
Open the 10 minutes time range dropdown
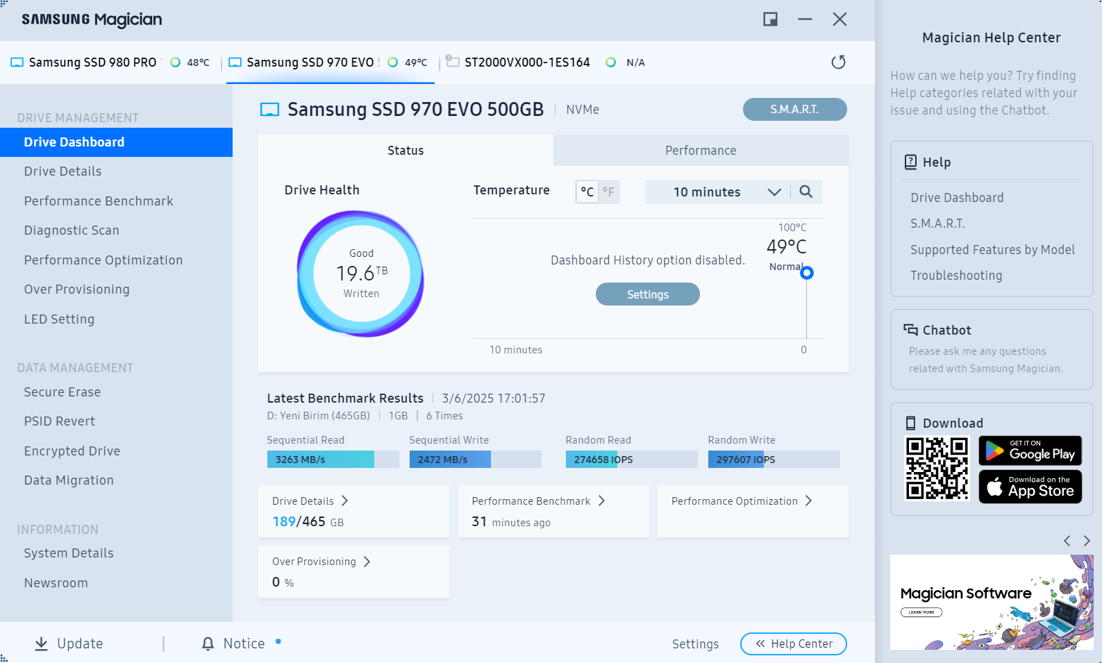point(718,192)
